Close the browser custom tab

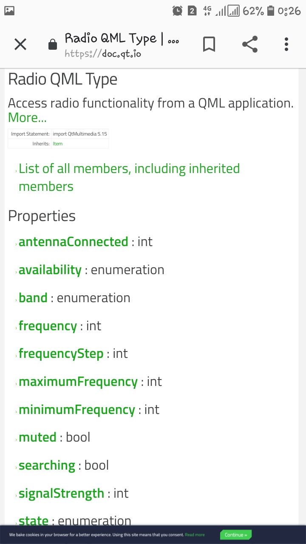[x=20, y=44]
